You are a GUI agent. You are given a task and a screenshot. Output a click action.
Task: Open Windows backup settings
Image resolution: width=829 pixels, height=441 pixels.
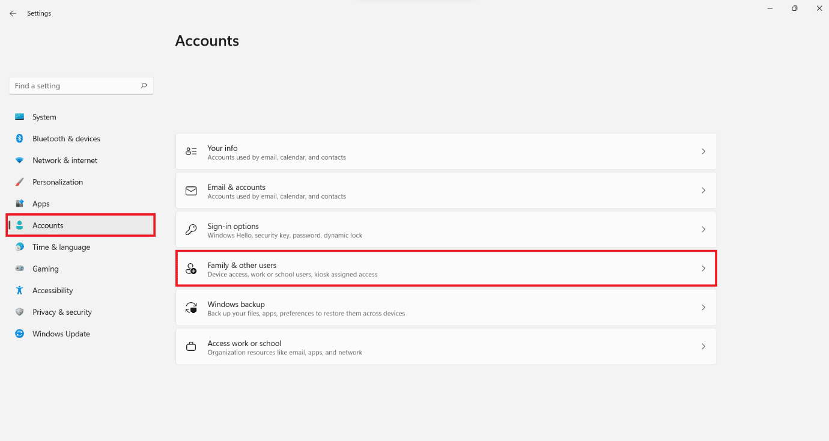pos(445,308)
